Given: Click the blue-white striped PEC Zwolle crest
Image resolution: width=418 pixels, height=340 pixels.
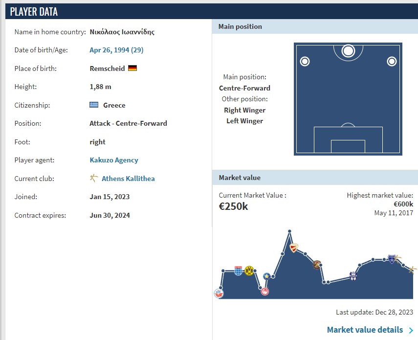Looking at the screenshot, I should coord(238,271).
